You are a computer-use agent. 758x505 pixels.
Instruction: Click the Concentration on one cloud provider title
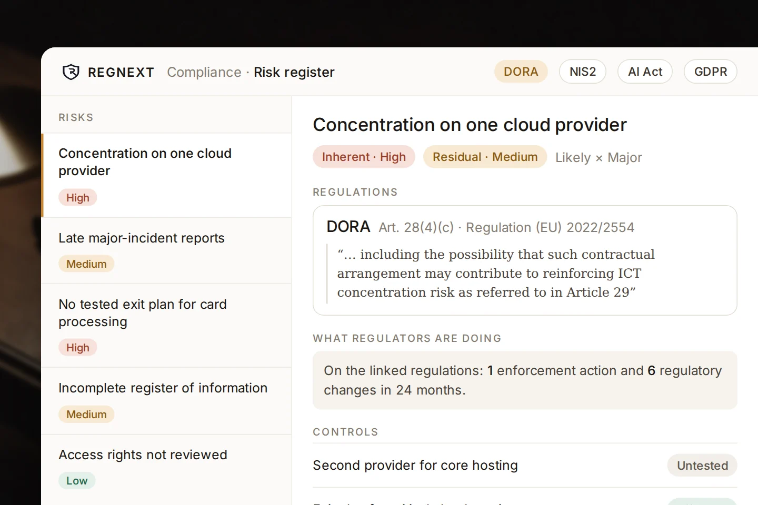470,125
